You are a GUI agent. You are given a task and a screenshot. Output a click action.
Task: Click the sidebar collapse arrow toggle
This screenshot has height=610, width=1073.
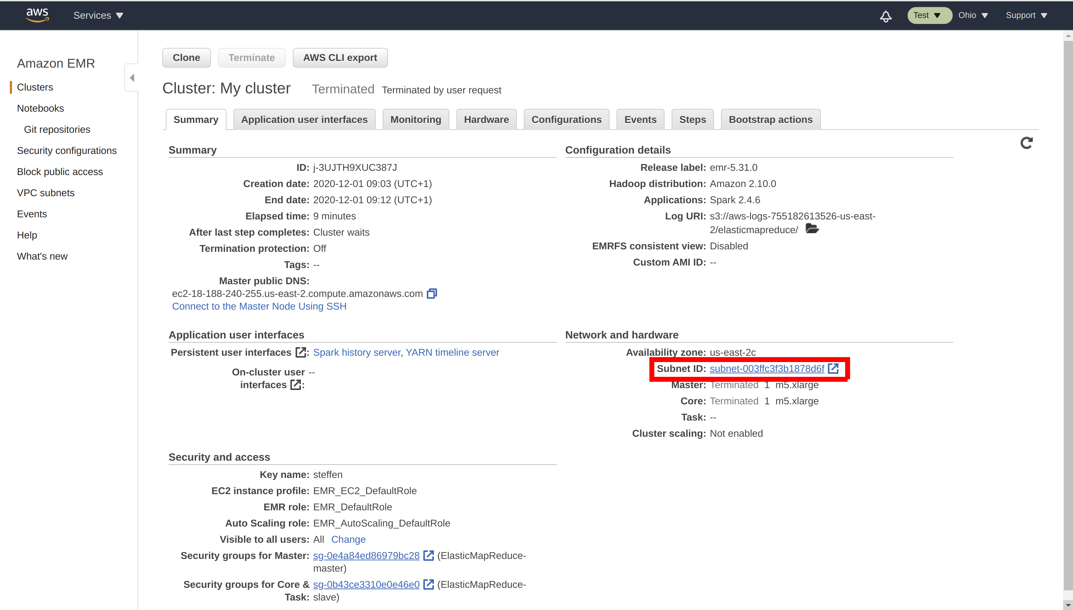pos(131,78)
